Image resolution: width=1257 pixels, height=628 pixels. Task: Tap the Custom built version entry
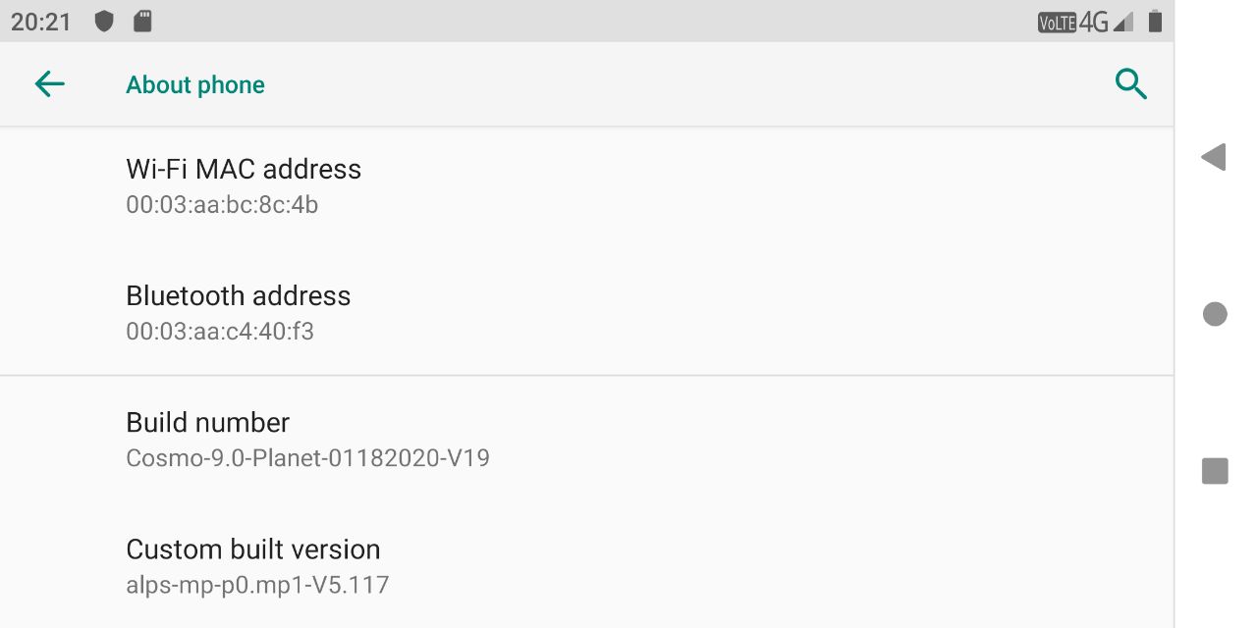pyautogui.click(x=253, y=549)
